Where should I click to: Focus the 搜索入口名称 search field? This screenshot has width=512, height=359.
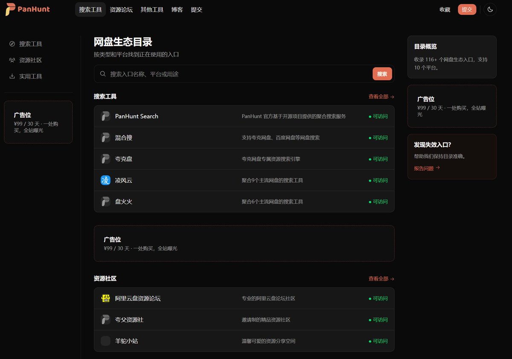coord(244,74)
